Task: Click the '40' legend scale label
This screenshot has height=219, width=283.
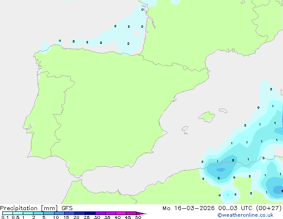Action: pyautogui.click(x=117, y=217)
